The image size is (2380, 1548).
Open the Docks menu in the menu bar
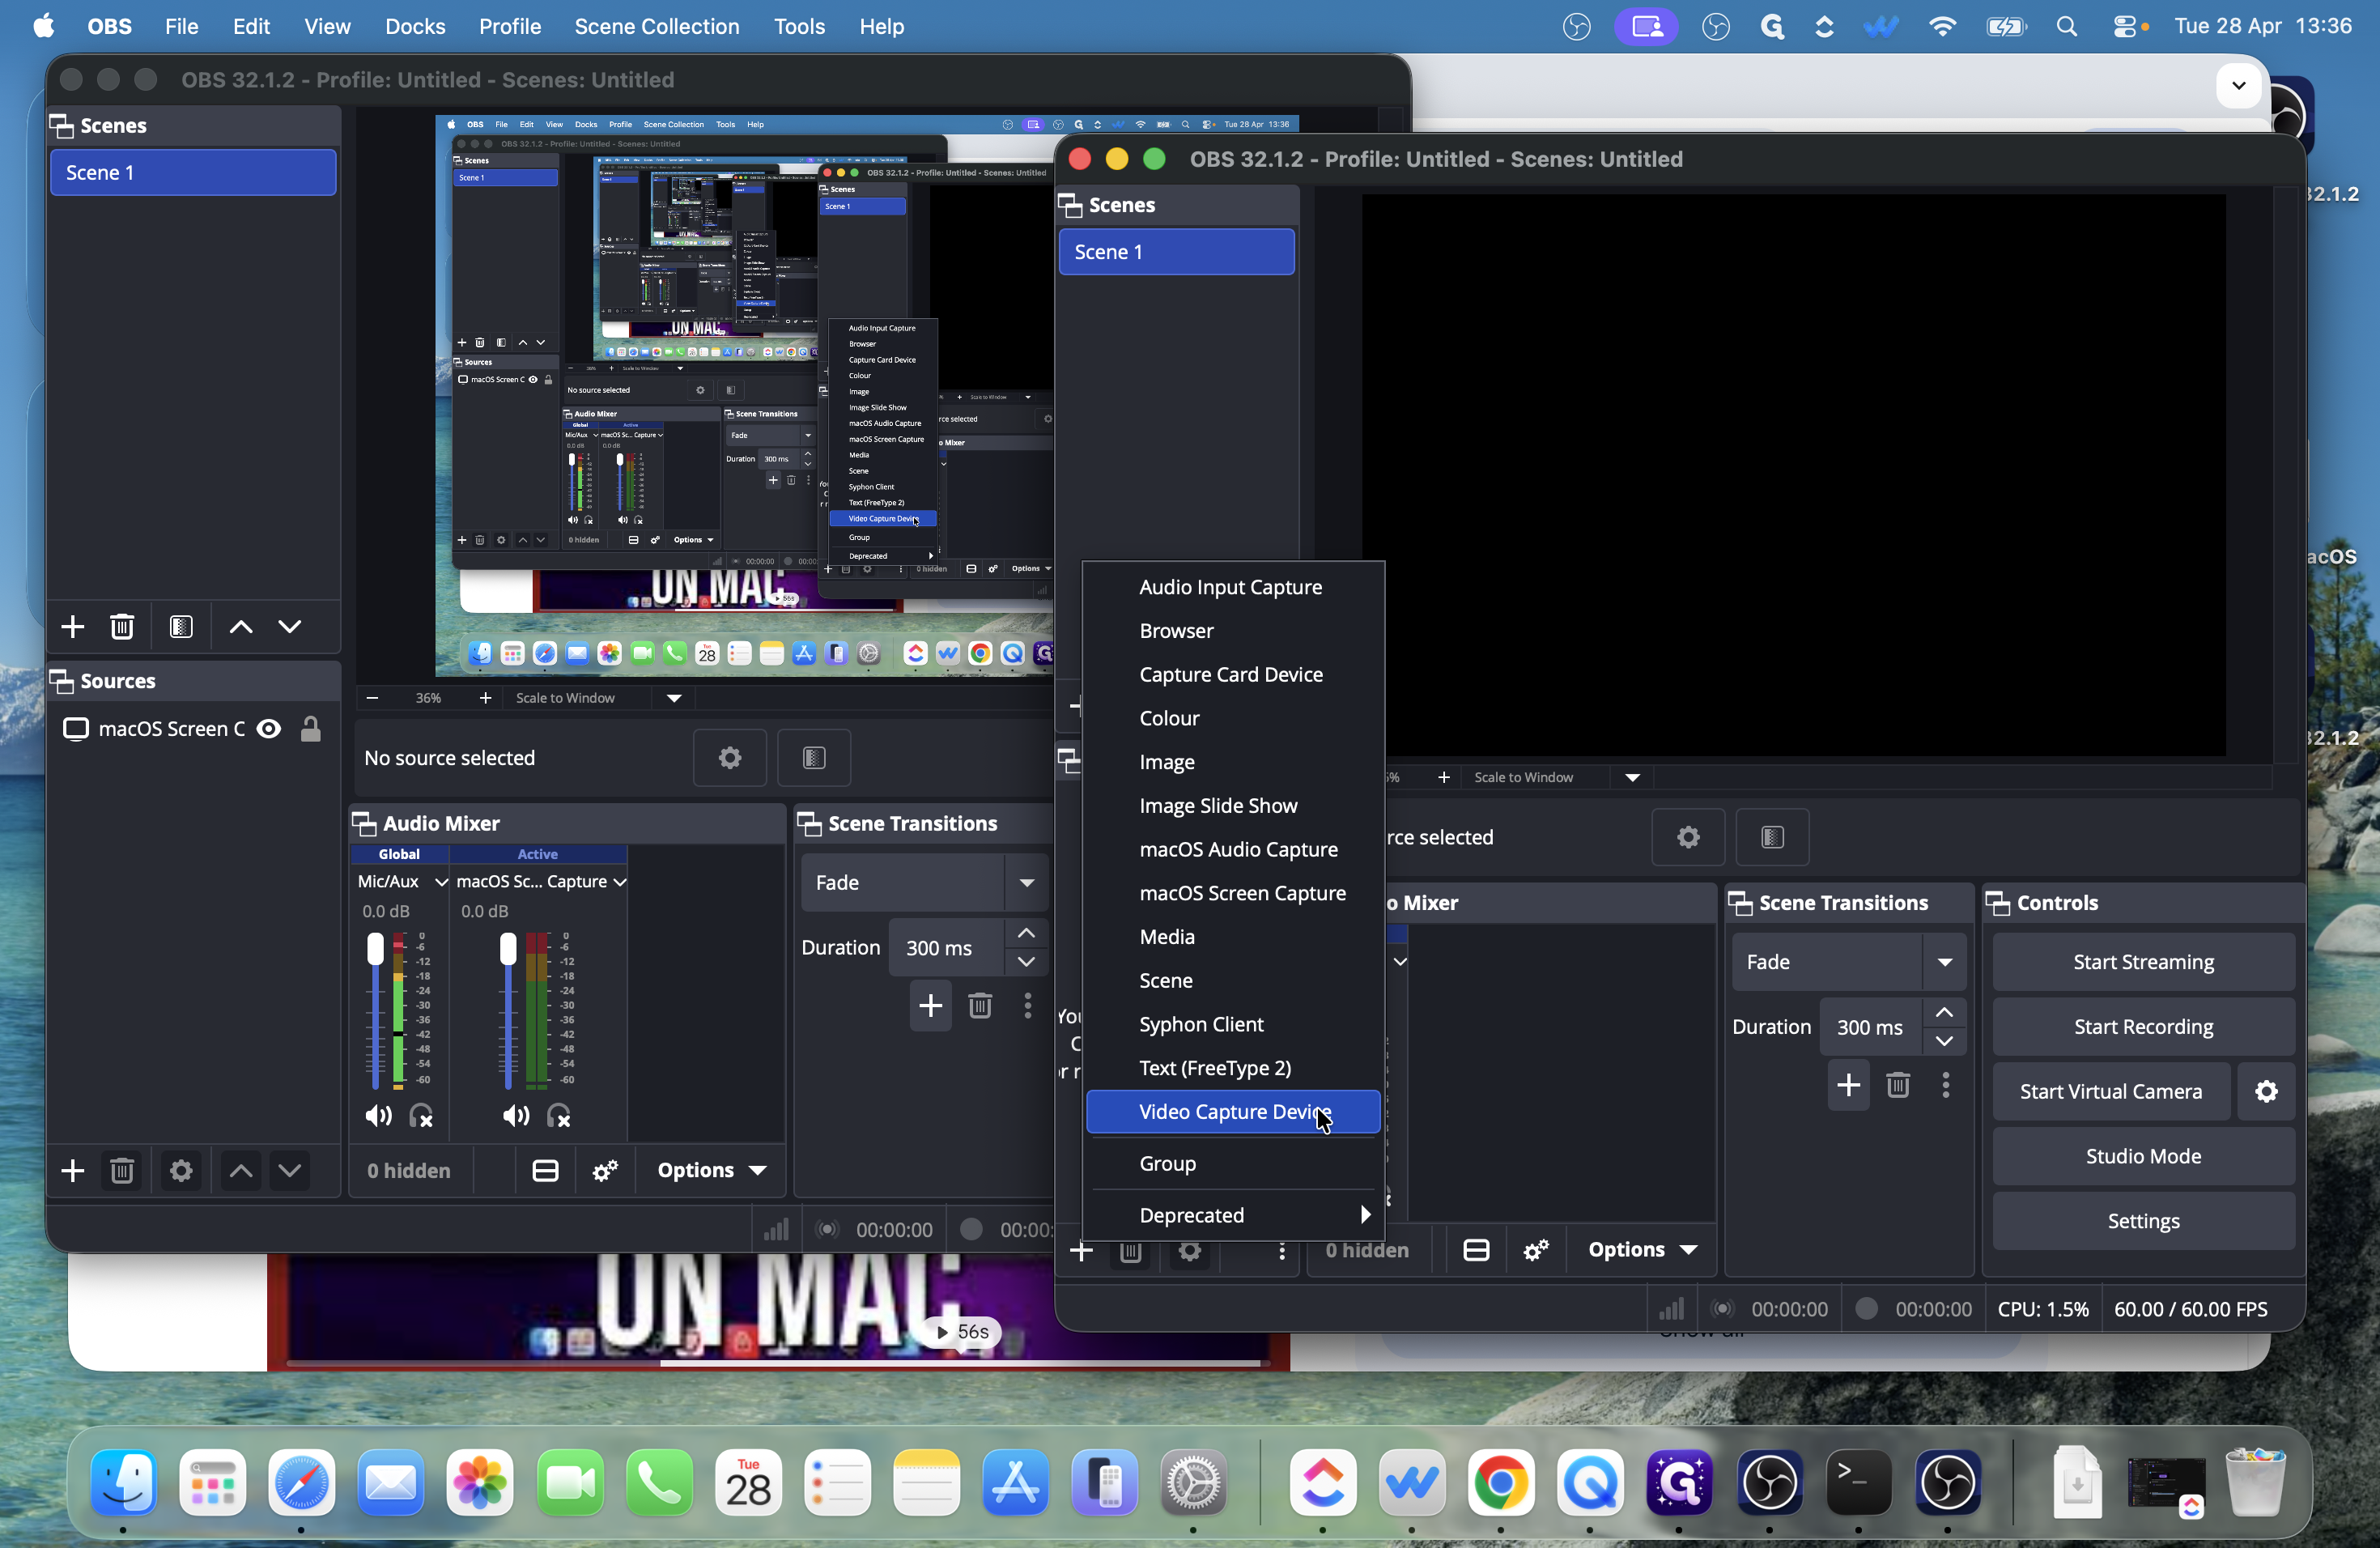tap(415, 27)
